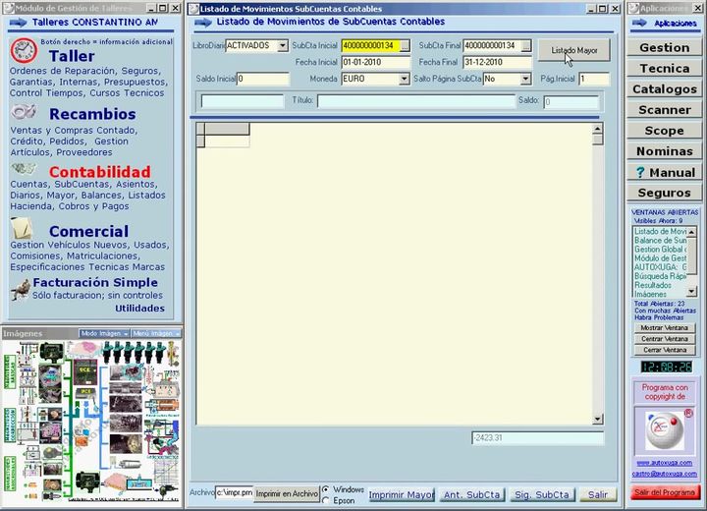The image size is (707, 511).
Task: Select 'Búsqueda Rápi' in open windows list
Action: tap(660, 276)
